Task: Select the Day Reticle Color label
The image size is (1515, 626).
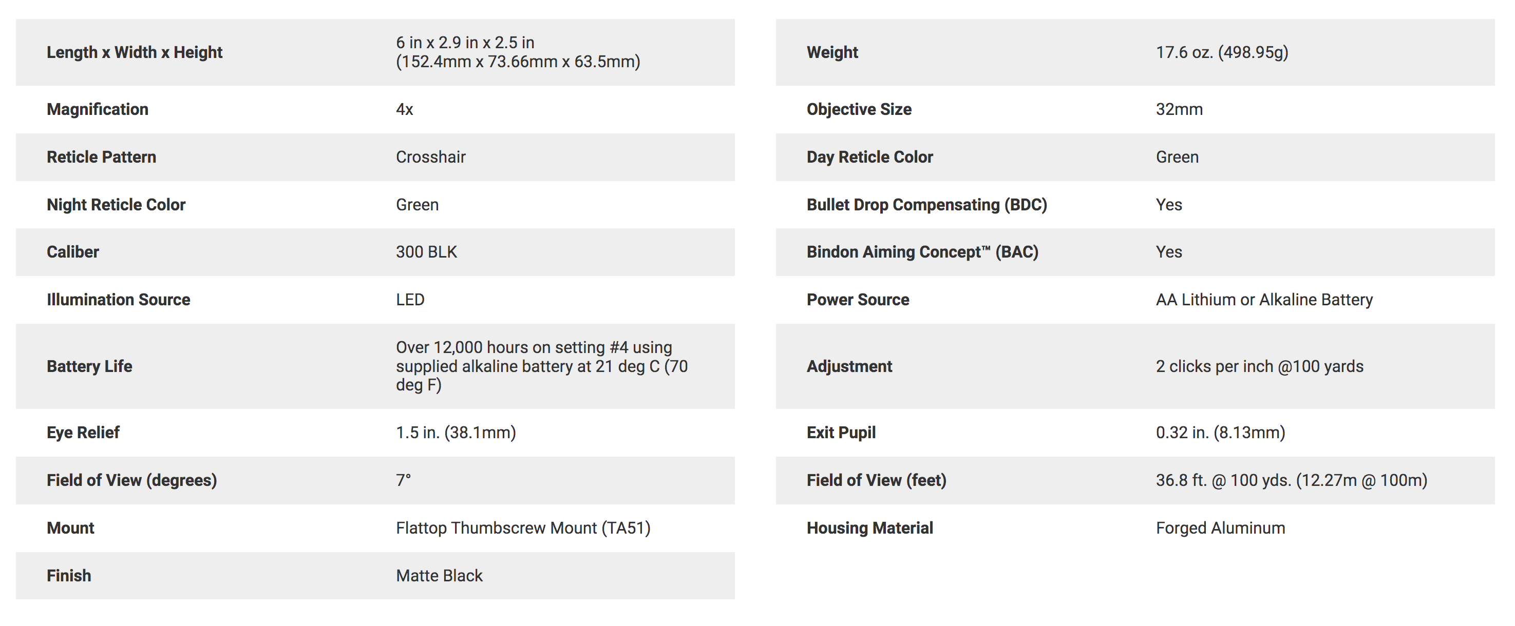Action: point(870,157)
